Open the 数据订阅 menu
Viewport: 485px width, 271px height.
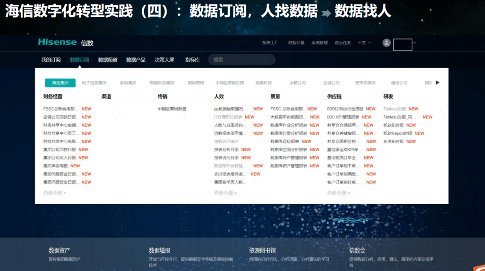pos(79,60)
